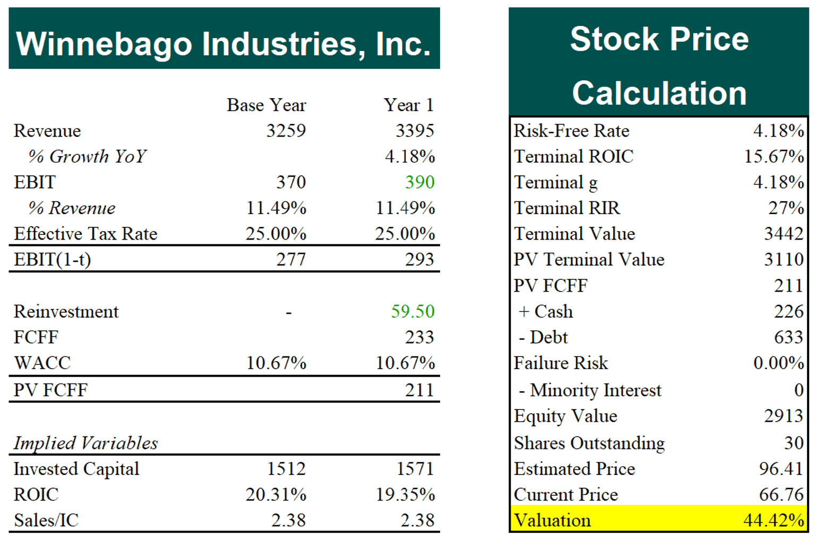Click the yellow Valuation percentage 44.42%
This screenshot has height=537, width=817.
click(x=773, y=520)
